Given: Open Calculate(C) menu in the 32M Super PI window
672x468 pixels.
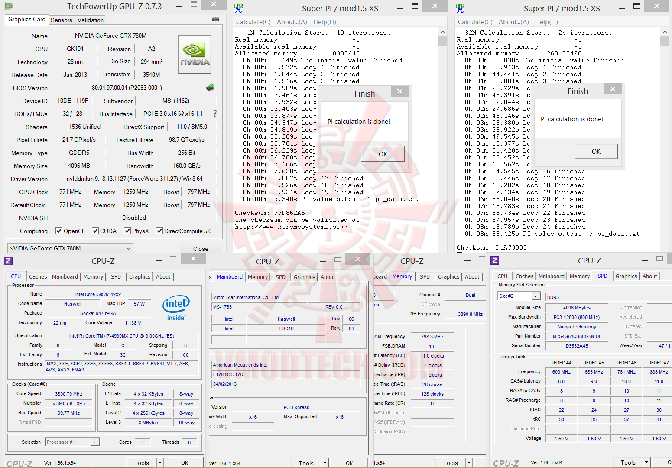Looking at the screenshot, I should pyautogui.click(x=475, y=22).
